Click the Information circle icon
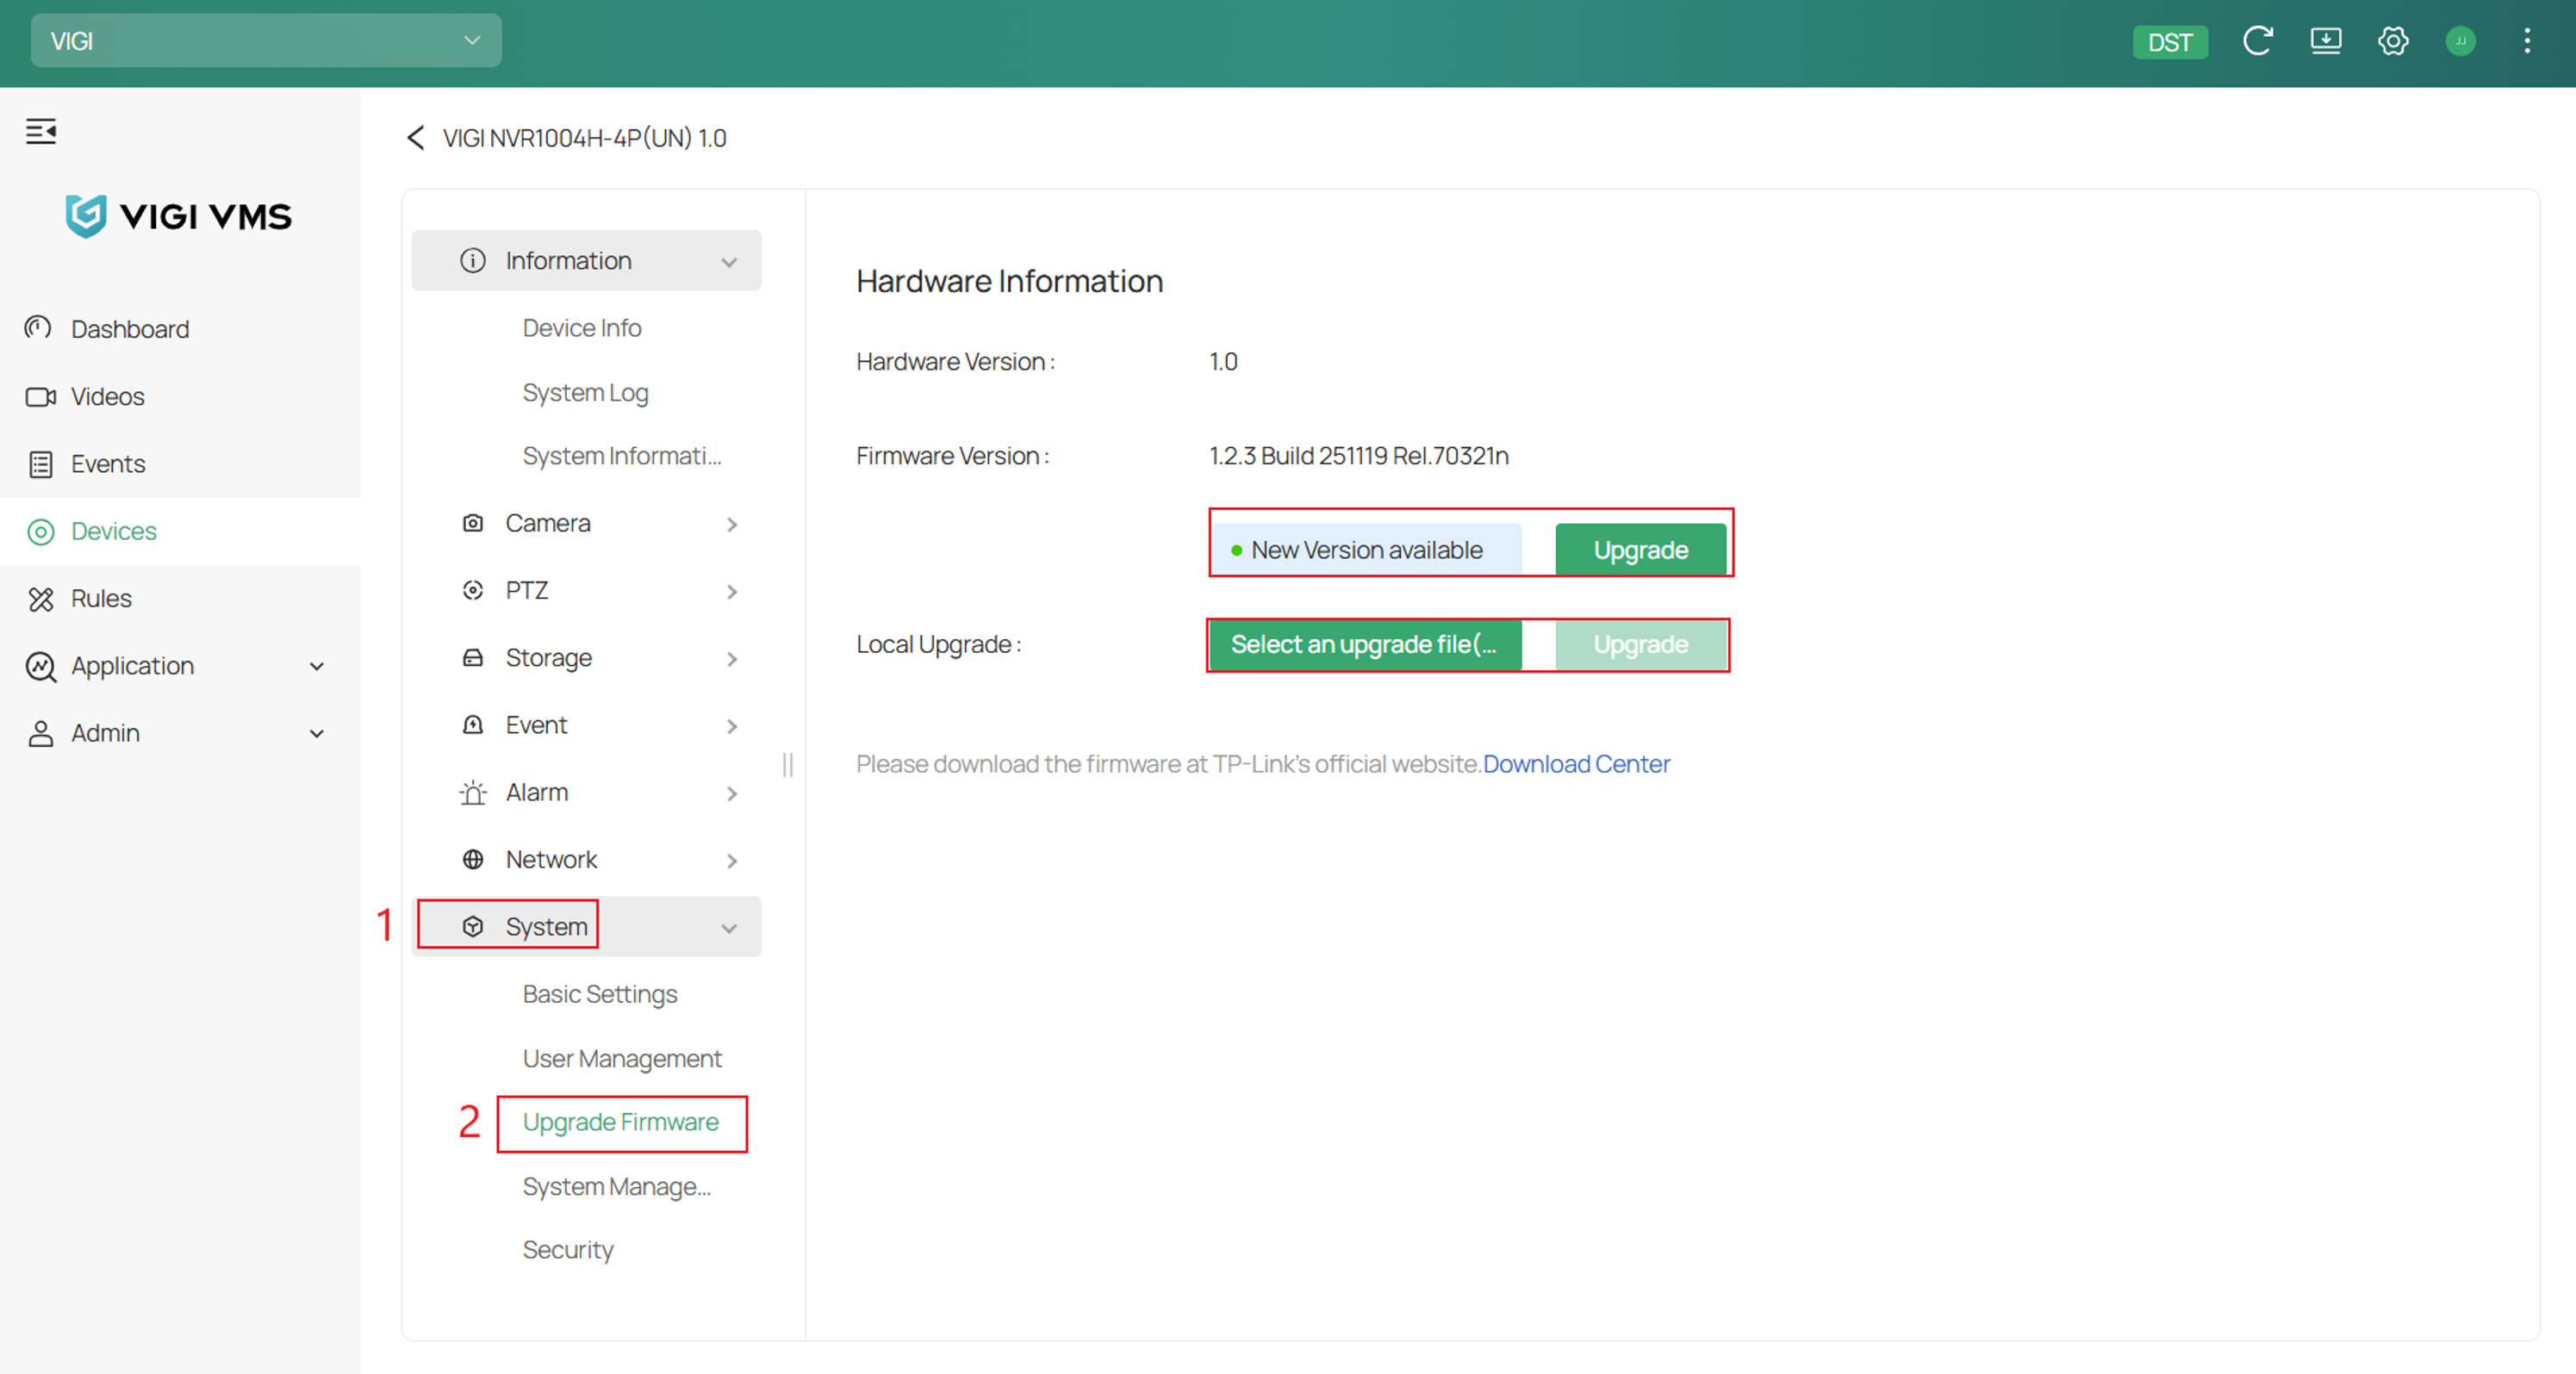2576x1374 pixels. point(473,261)
